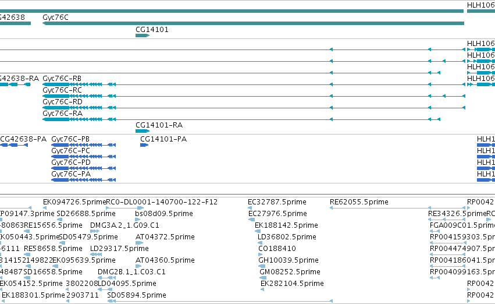Click the RP004474907.5prime EST label
This screenshot has height=304, width=495.
coord(462,249)
